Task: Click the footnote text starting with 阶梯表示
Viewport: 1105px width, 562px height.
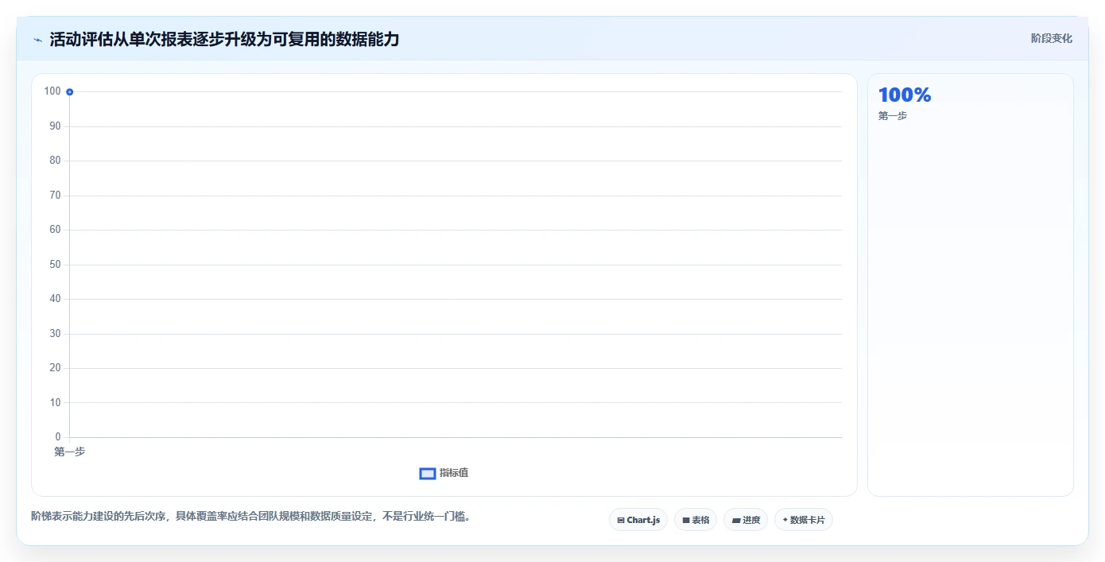Action: tap(254, 517)
